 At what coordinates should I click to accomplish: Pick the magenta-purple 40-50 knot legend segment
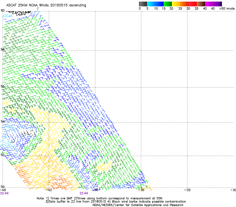click(x=213, y=4)
